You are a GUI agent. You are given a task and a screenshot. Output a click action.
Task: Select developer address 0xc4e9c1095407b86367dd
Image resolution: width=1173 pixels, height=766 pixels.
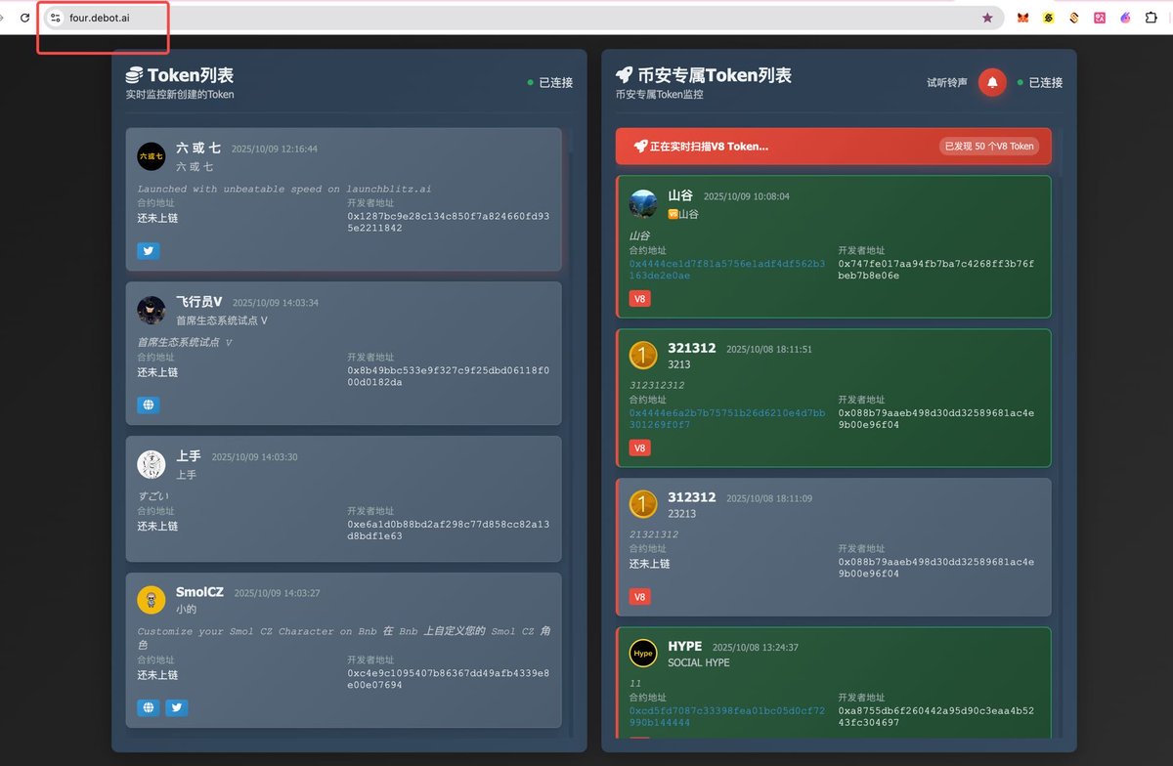pyautogui.click(x=448, y=679)
